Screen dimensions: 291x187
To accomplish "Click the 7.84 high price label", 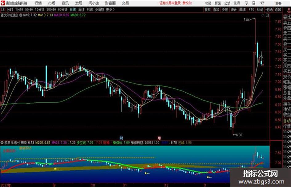I will pos(247,20).
